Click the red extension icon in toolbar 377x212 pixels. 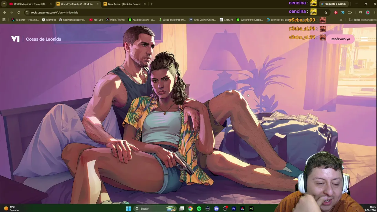[x=335, y=12]
